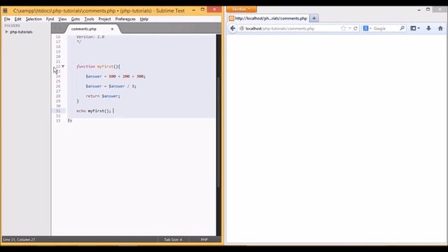This screenshot has width=448, height=252.
Task: Open the Find menu
Action: coord(50,19)
